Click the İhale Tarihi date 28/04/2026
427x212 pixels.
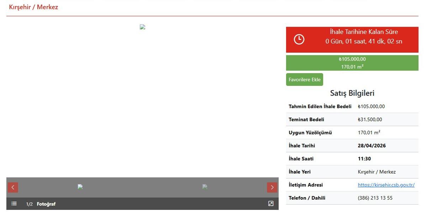click(371, 146)
